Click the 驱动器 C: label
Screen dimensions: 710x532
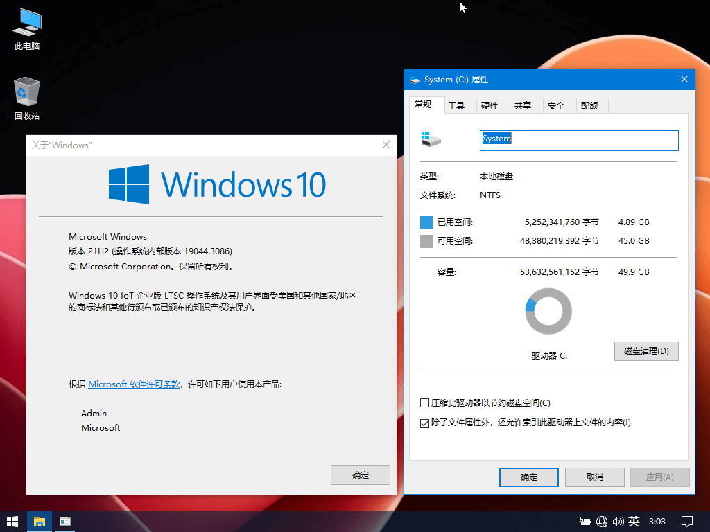[x=549, y=355]
